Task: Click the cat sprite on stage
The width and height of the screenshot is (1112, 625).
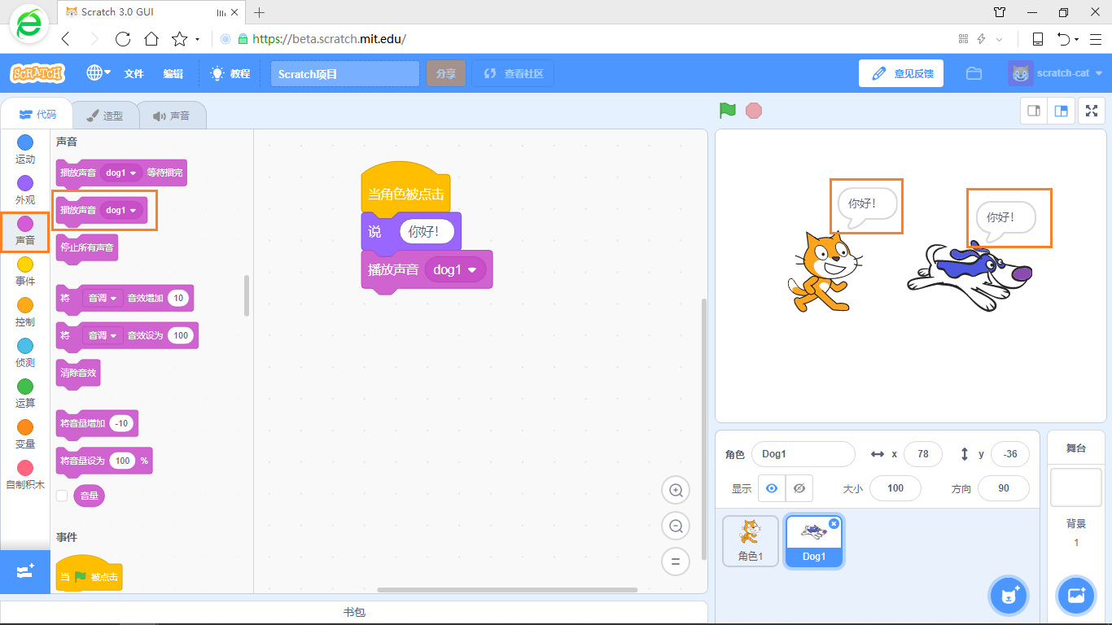Action: point(824,272)
